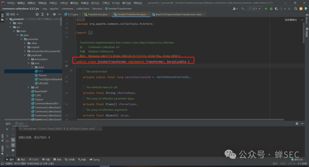Toggle scroll-to-end in the Run console
The image size is (309, 167).
point(13,145)
